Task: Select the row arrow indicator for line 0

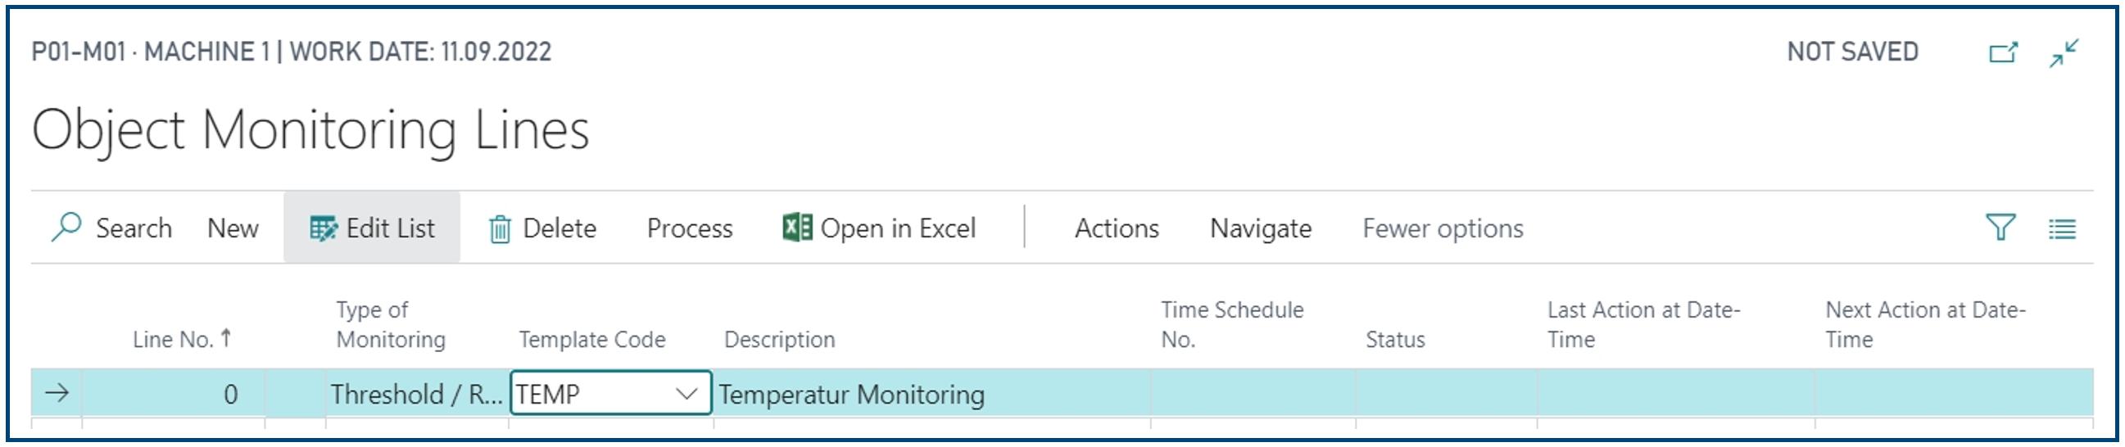Action: pyautogui.click(x=57, y=393)
